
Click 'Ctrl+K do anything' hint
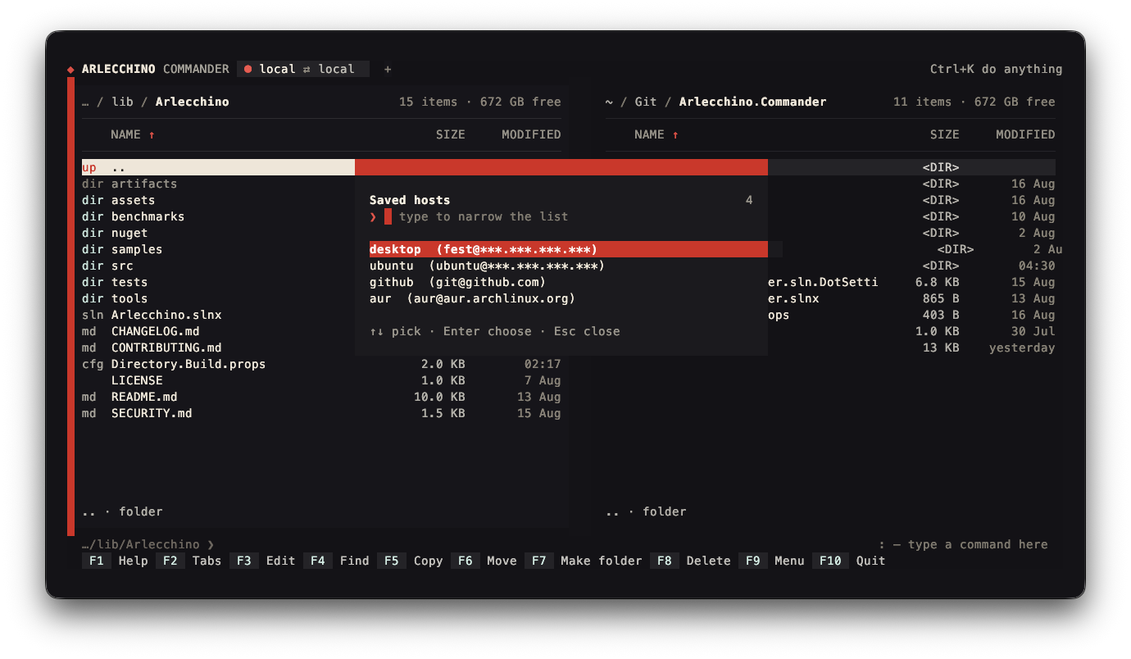tap(996, 69)
